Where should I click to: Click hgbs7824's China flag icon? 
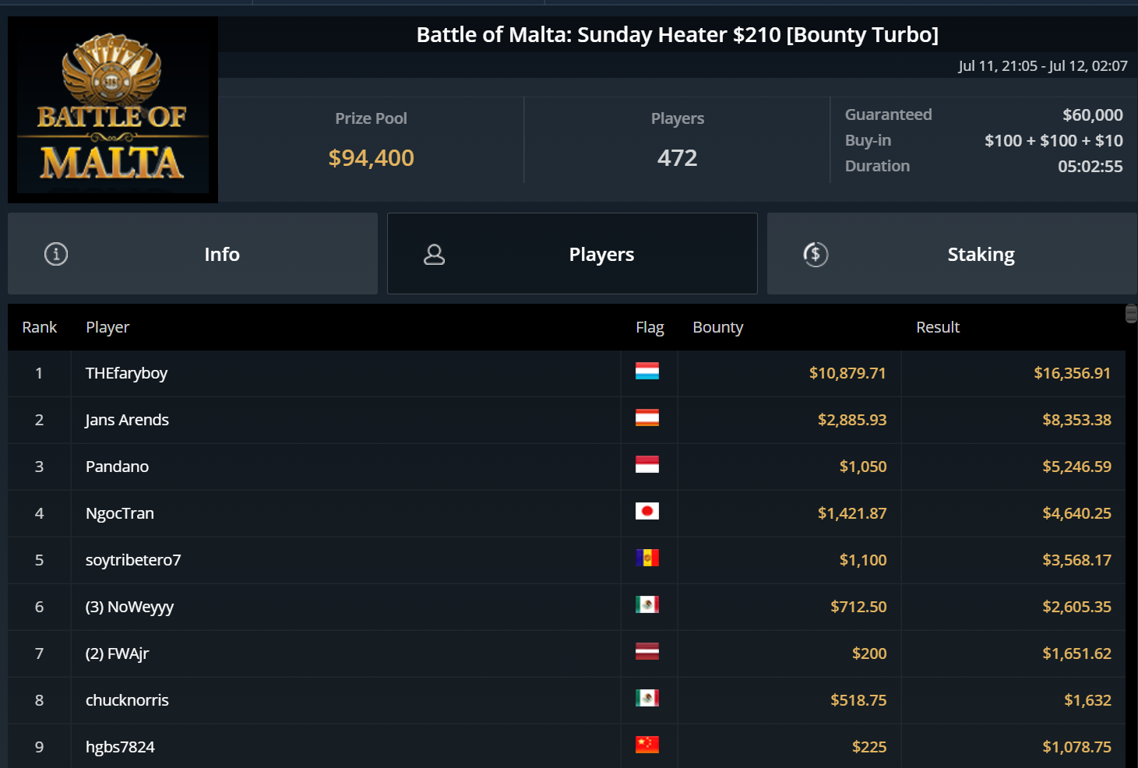647,745
